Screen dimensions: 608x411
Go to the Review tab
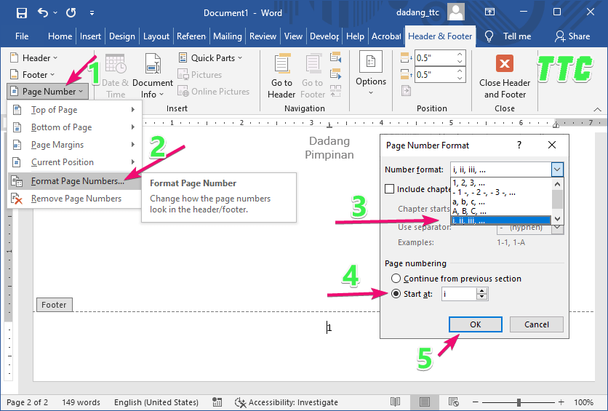tap(263, 36)
